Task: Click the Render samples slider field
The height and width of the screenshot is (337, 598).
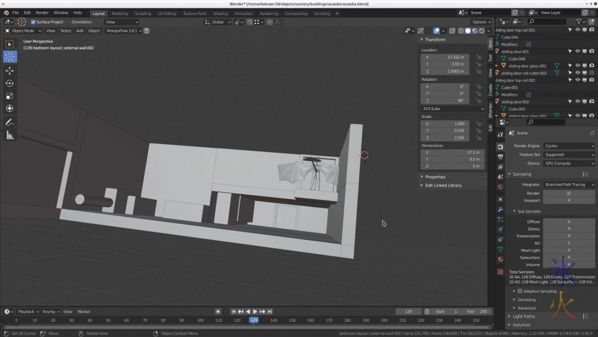Action: [569, 193]
